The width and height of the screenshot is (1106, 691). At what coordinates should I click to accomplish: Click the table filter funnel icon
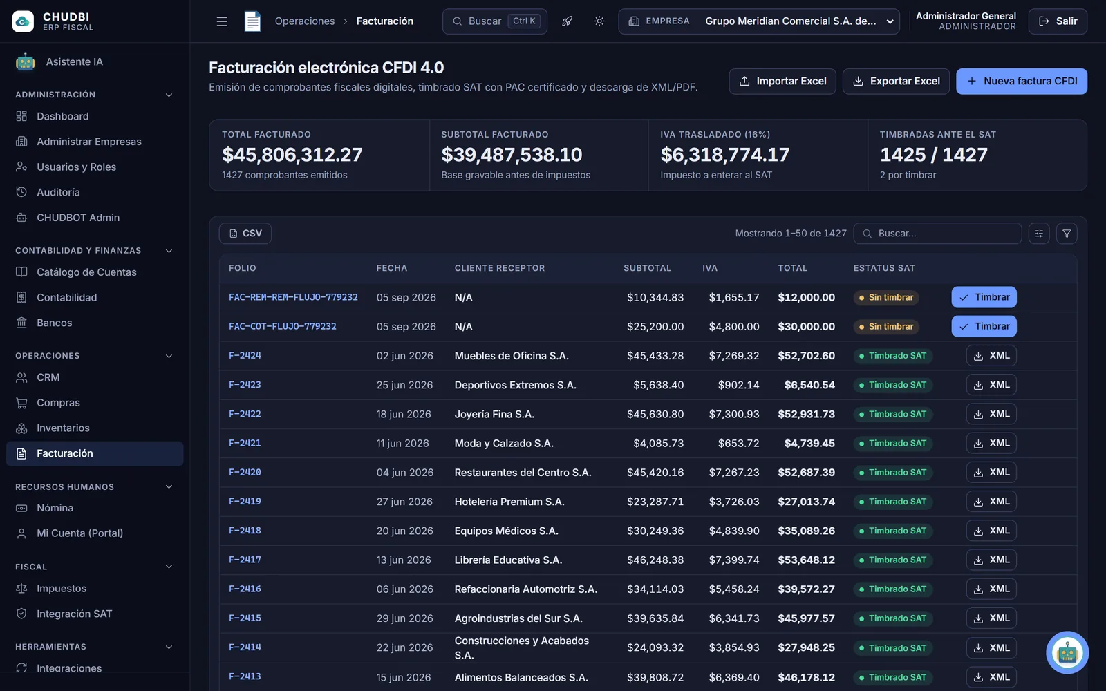tap(1067, 234)
